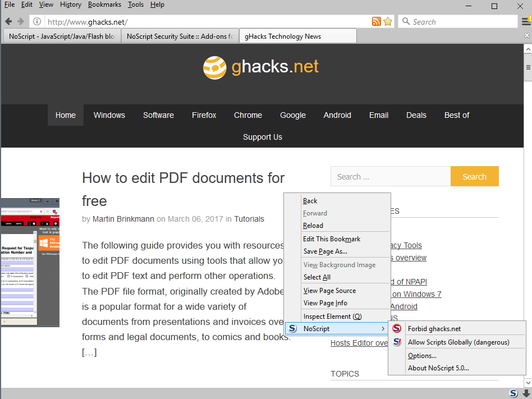532x399 pixels.
Task: Click author link Martin Brinkmann
Action: pos(123,219)
